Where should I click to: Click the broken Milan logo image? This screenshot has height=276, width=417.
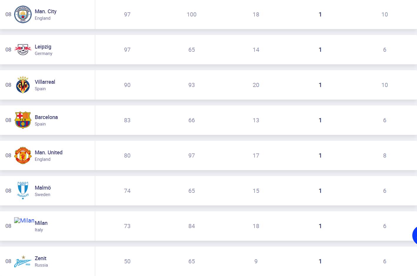click(x=24, y=220)
